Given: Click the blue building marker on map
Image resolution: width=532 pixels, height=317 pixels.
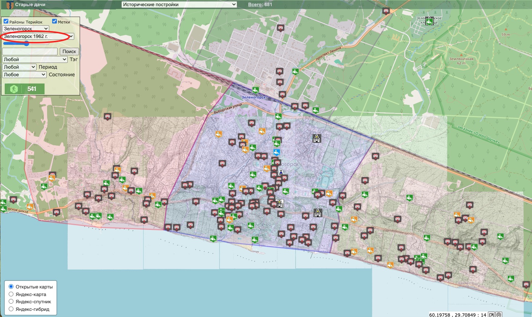Looking at the screenshot, I should click(277, 152).
